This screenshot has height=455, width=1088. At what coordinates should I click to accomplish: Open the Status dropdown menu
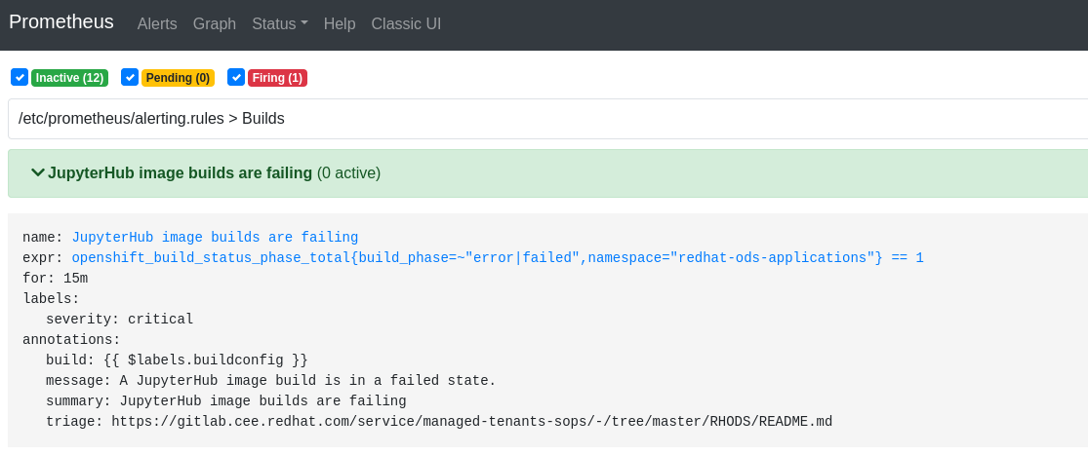point(274,23)
